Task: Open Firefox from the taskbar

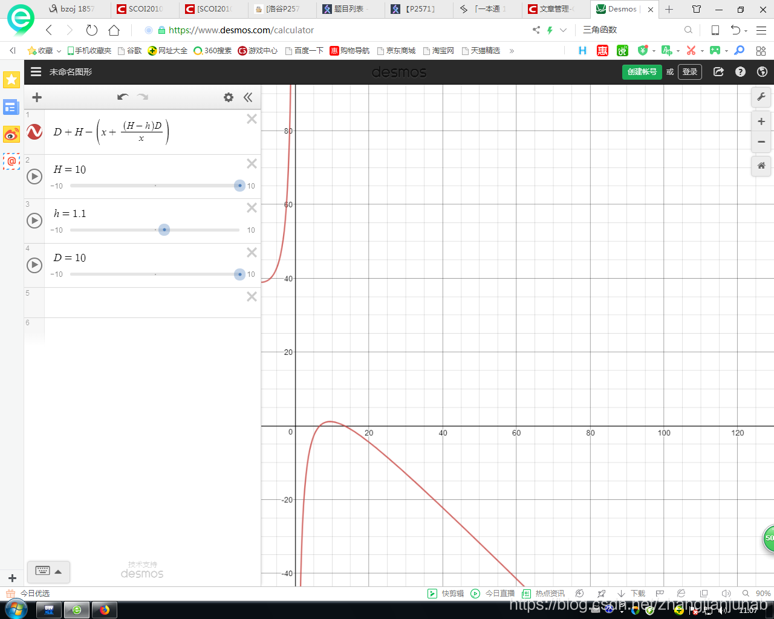Action: coord(105,610)
